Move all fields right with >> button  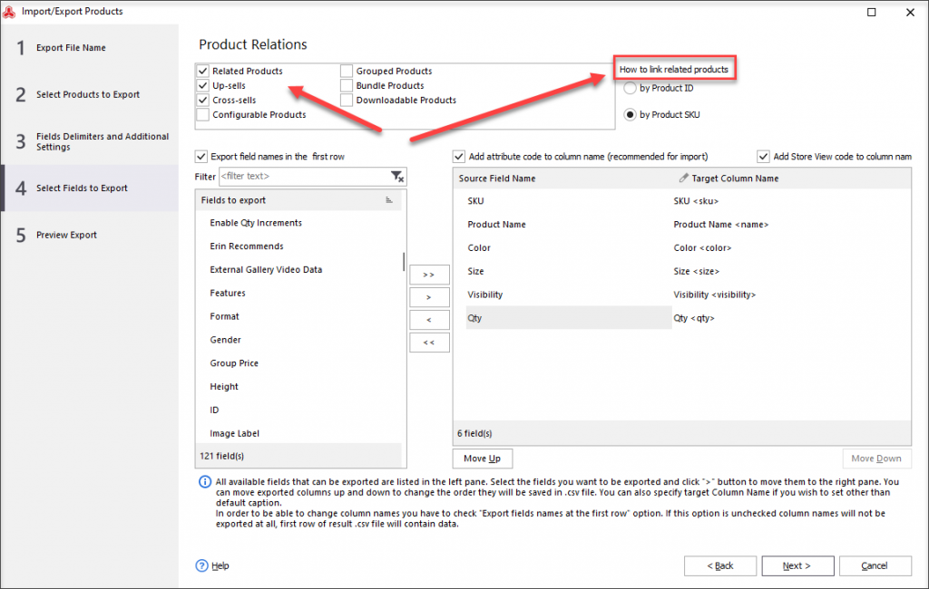pyautogui.click(x=429, y=275)
